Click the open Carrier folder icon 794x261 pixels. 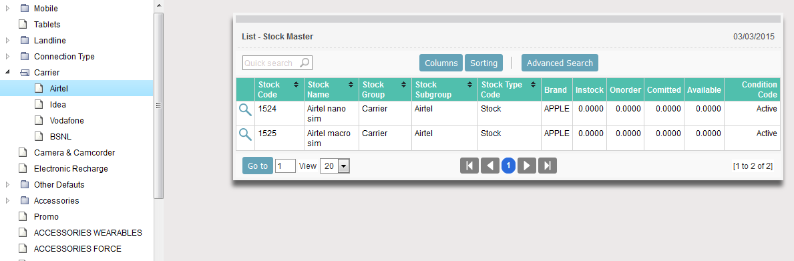(25, 73)
